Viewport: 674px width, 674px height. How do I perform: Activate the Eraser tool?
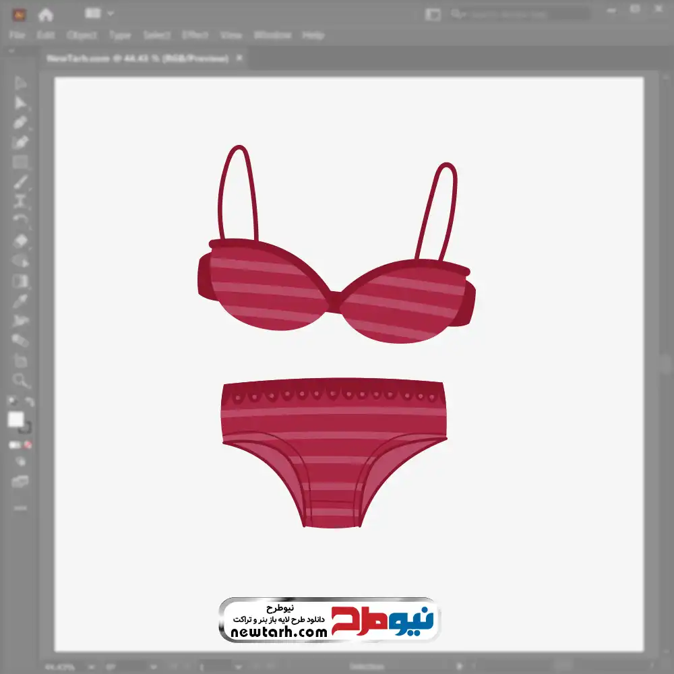coord(20,241)
